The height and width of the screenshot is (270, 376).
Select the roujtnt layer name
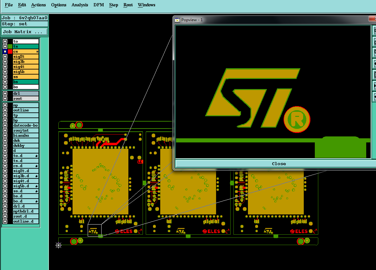[x=26, y=130]
